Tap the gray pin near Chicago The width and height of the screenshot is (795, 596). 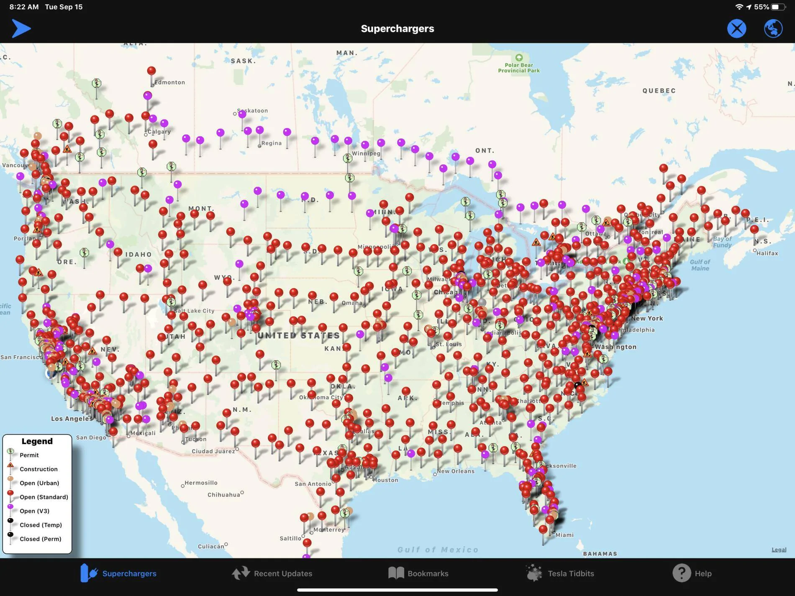coord(482,302)
